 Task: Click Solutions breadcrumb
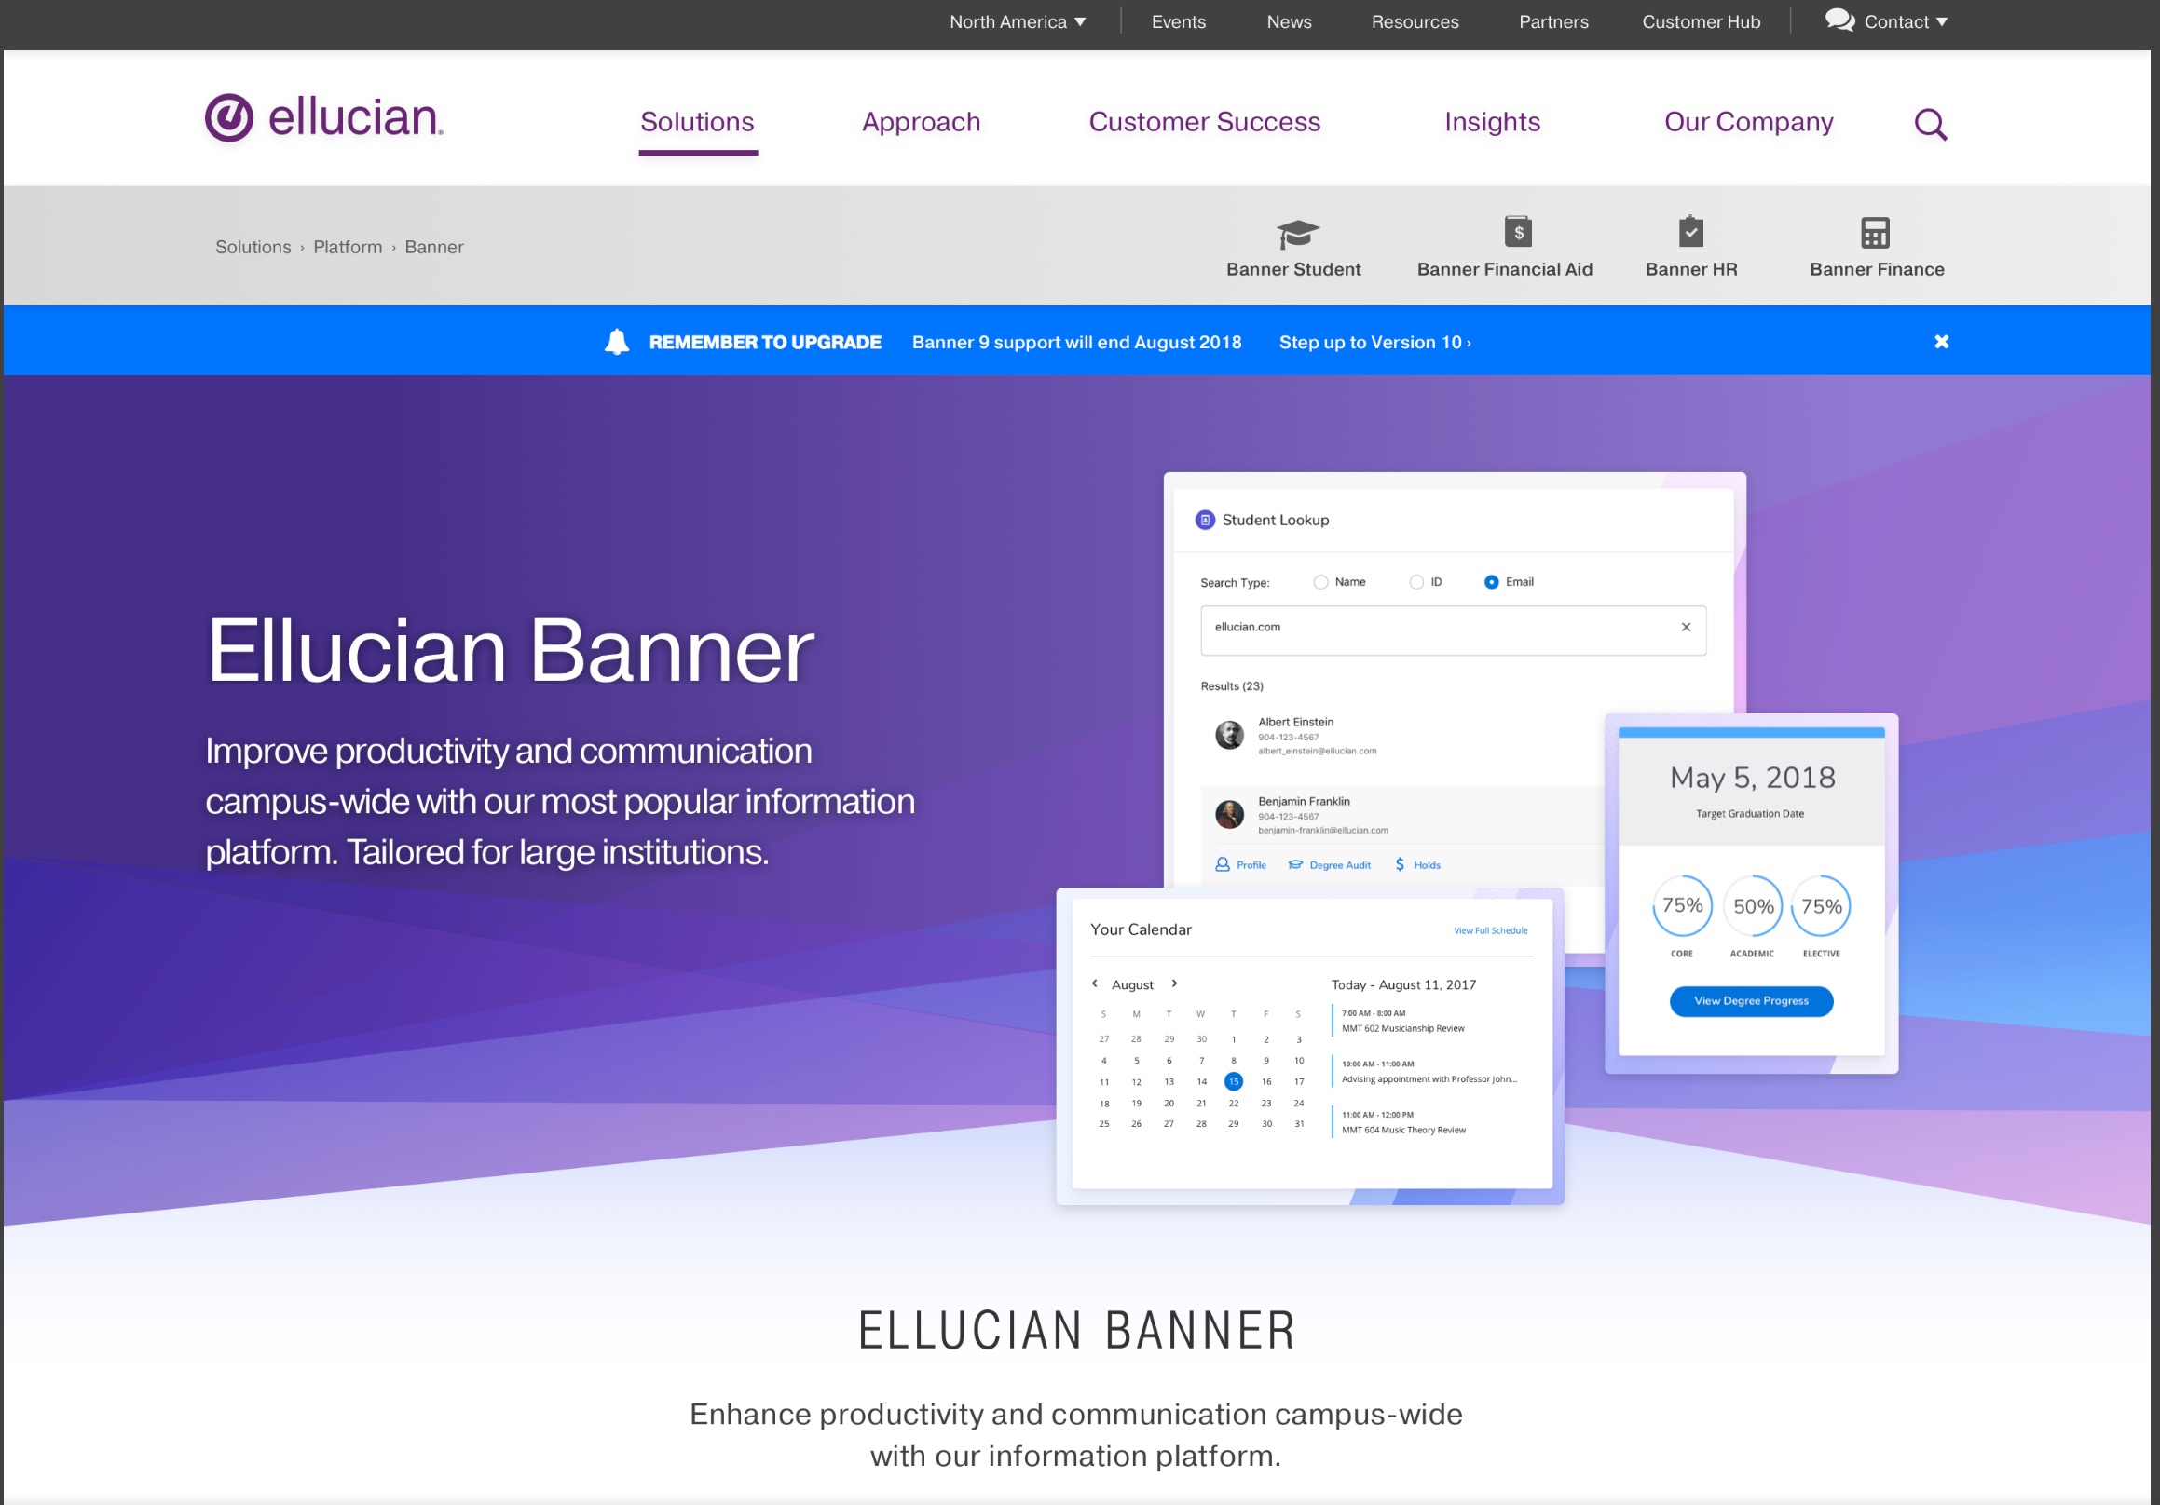coord(253,247)
